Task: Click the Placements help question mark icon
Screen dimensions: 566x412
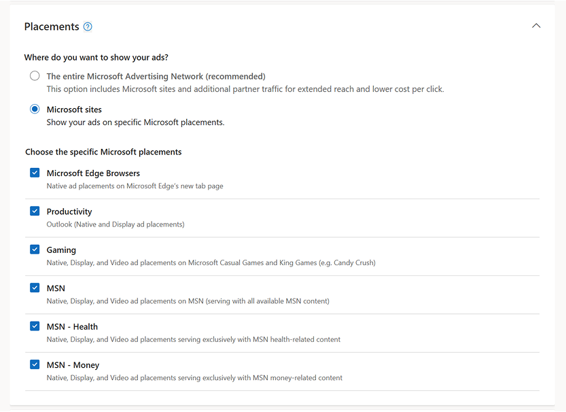Action: (88, 27)
